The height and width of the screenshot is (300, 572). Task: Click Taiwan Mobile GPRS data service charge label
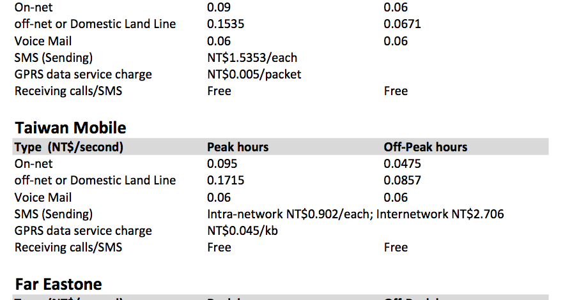(83, 230)
